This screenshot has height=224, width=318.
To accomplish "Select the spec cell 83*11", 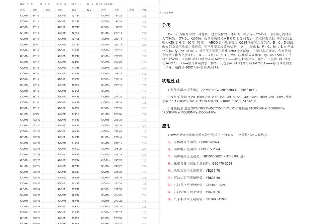I will pos(36,21).
